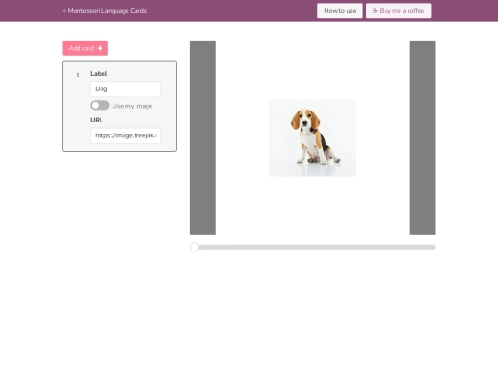The height and width of the screenshot is (373, 498).
Task: Click the logo icon before Montessori title
Action: 65,11
